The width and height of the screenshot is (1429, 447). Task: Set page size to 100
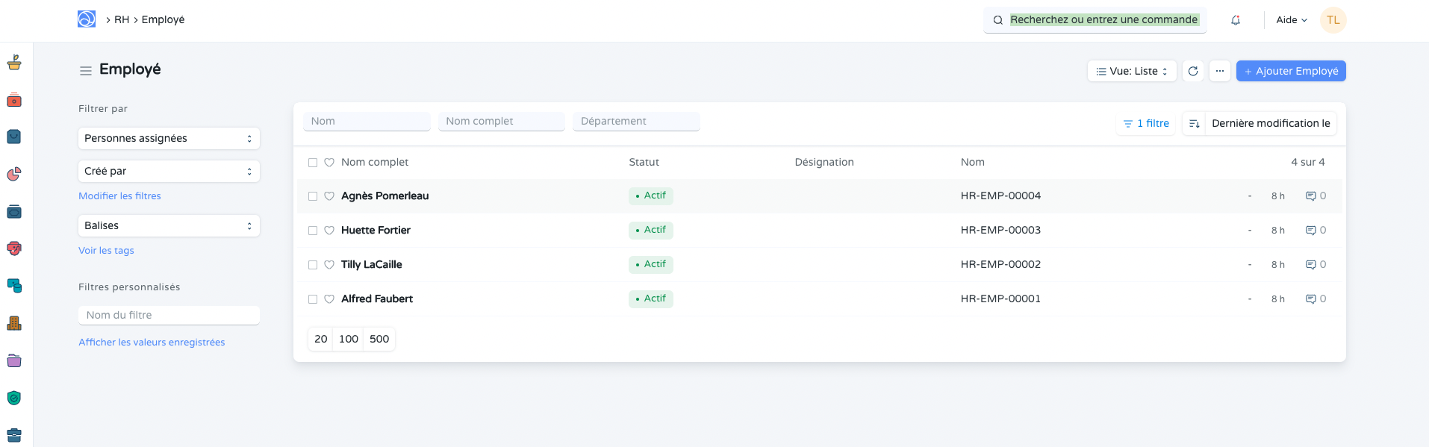click(348, 339)
